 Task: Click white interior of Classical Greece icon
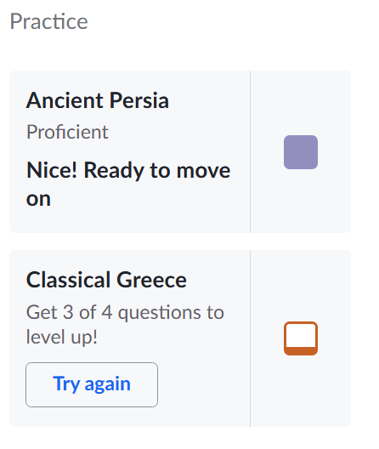click(x=301, y=335)
